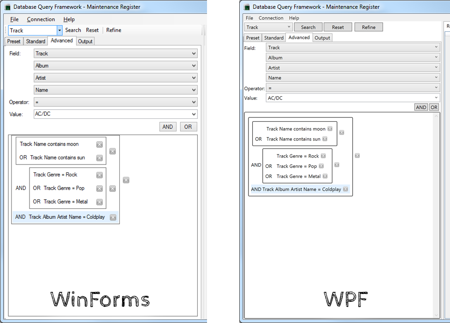Remove 'OR Track Genre = Metal' in WinForms window
This screenshot has width=450, height=323.
pyautogui.click(x=100, y=202)
